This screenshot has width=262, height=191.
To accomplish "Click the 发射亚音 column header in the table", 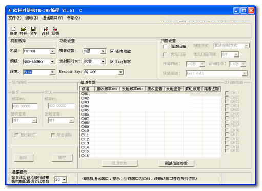I will pyautogui.click(x=174, y=89).
